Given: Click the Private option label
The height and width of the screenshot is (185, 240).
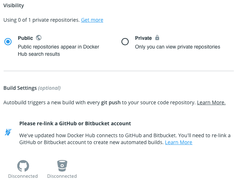Looking at the screenshot, I should (143, 38).
